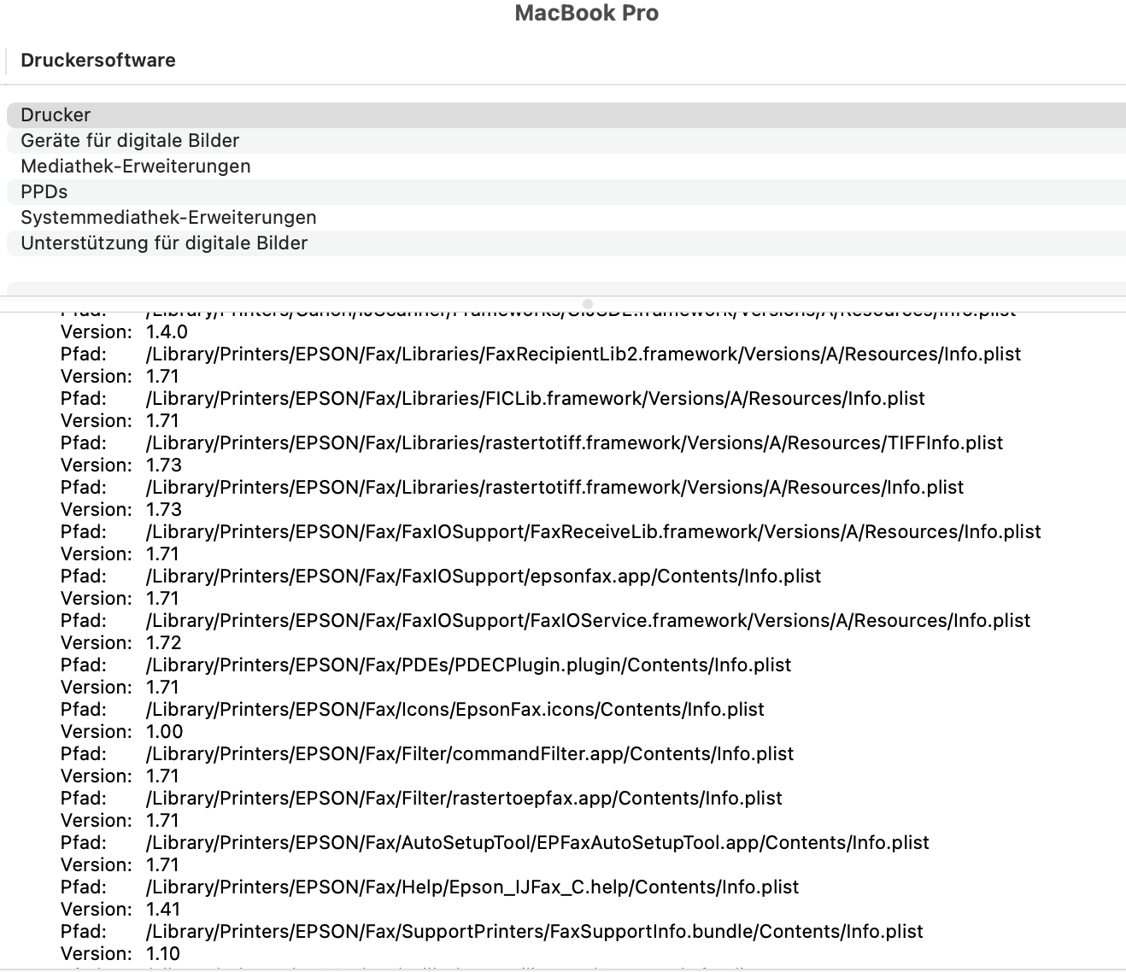Click the PDECPlugin.plugin path line
Image resolution: width=1126 pixels, height=972 pixels.
click(x=468, y=665)
